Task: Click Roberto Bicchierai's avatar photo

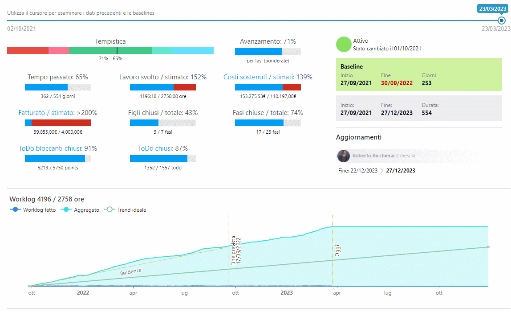Action: [344, 156]
